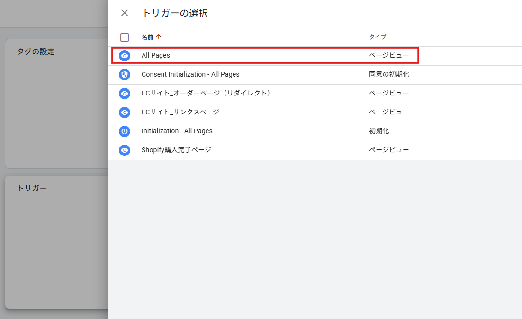Click the ECサイト_サンクスページ eye icon
The image size is (522, 319).
(x=125, y=112)
